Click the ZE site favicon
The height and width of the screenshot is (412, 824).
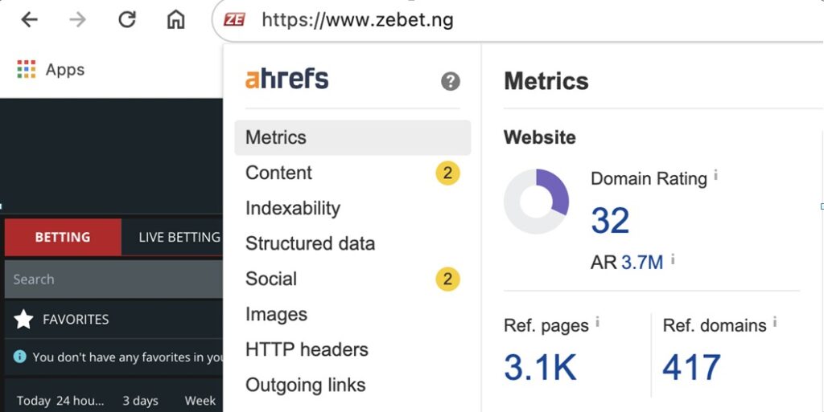[x=234, y=20]
